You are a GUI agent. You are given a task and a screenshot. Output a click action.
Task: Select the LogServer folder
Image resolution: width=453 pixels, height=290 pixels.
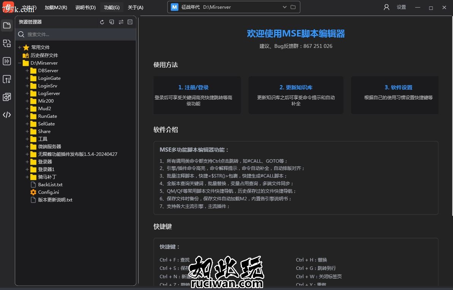(49, 93)
